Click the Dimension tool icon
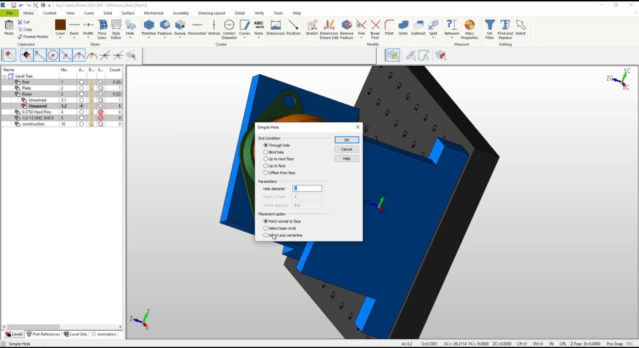639x348 pixels. tap(276, 25)
